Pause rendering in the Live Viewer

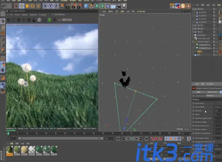(x=19, y=20)
